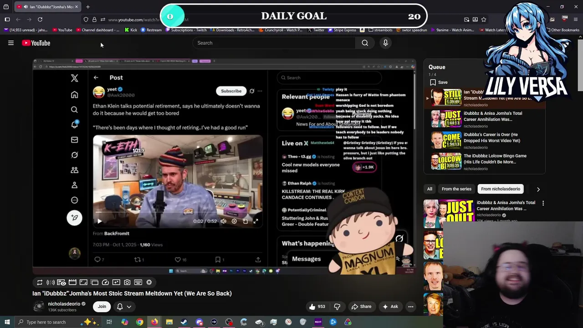Toggle the sound boost icon under video
The image size is (583, 328).
click(x=51, y=282)
